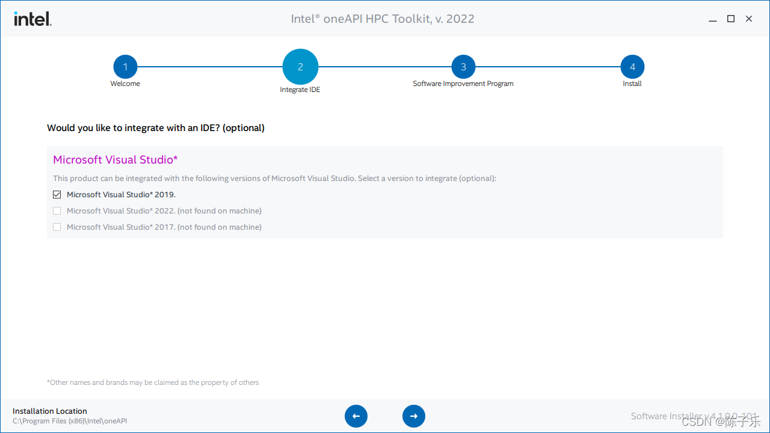Click the Install step label
The image size is (770, 433).
point(632,84)
